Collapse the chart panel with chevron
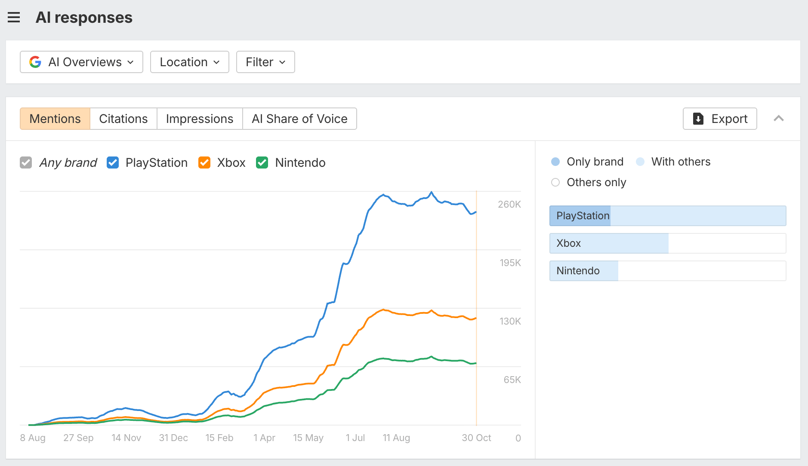Image resolution: width=808 pixels, height=466 pixels. tap(778, 119)
